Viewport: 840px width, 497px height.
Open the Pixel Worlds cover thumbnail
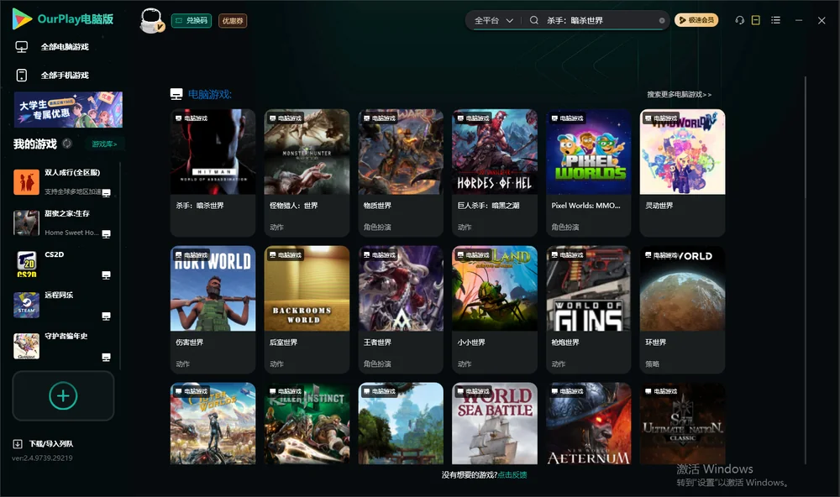point(589,152)
